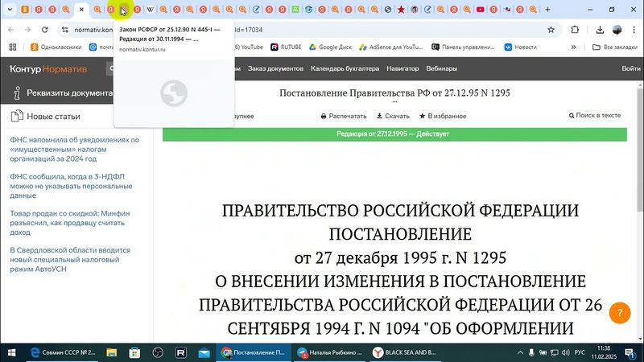Open Поиск в тексте search
644x362 pixels.
pyautogui.click(x=595, y=115)
